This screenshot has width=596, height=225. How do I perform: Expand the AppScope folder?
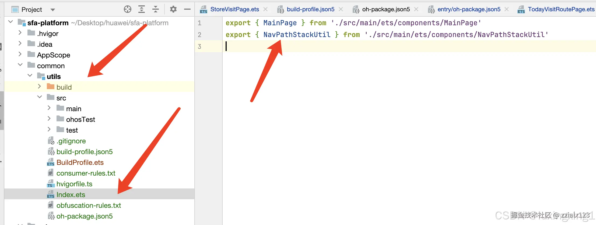coord(20,54)
